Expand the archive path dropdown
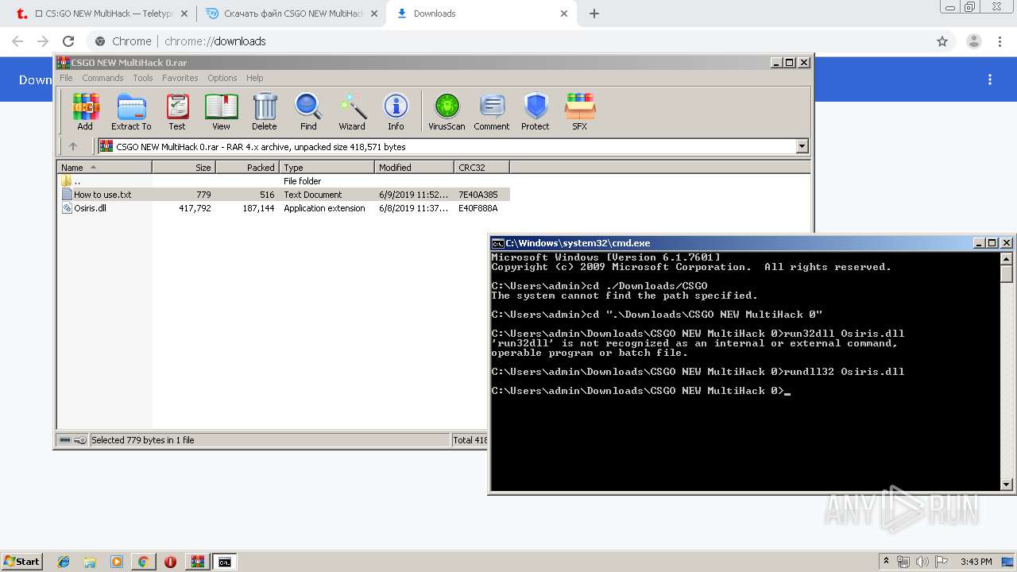Viewport: 1017px width, 572px height. pyautogui.click(x=802, y=146)
